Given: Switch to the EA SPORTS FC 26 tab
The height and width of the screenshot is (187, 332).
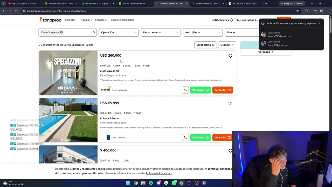Looking at the screenshot, I should click(98, 4).
